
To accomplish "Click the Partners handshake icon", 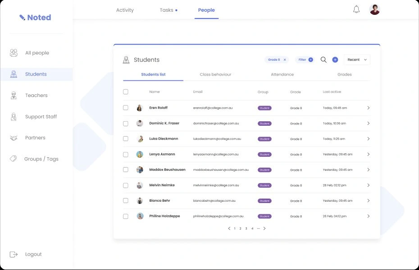I will click(x=14, y=138).
